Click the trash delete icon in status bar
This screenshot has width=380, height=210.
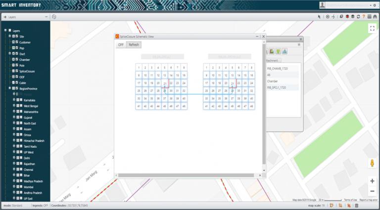357,206
